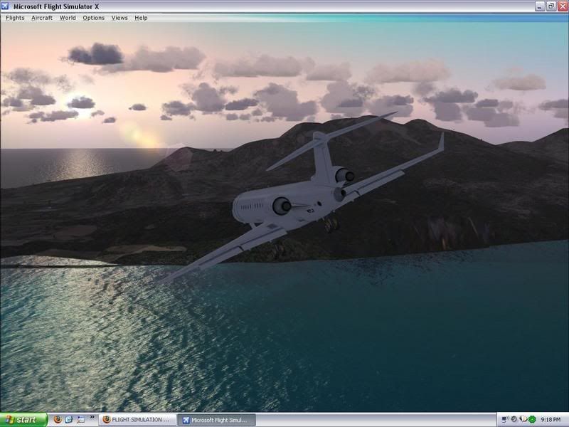
Task: Click the Views menu
Action: [119, 18]
